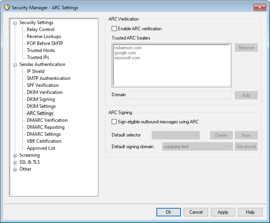Click the Help button

[250, 212]
